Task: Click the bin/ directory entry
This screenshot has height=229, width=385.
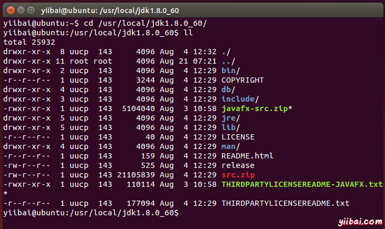Action: (230, 71)
